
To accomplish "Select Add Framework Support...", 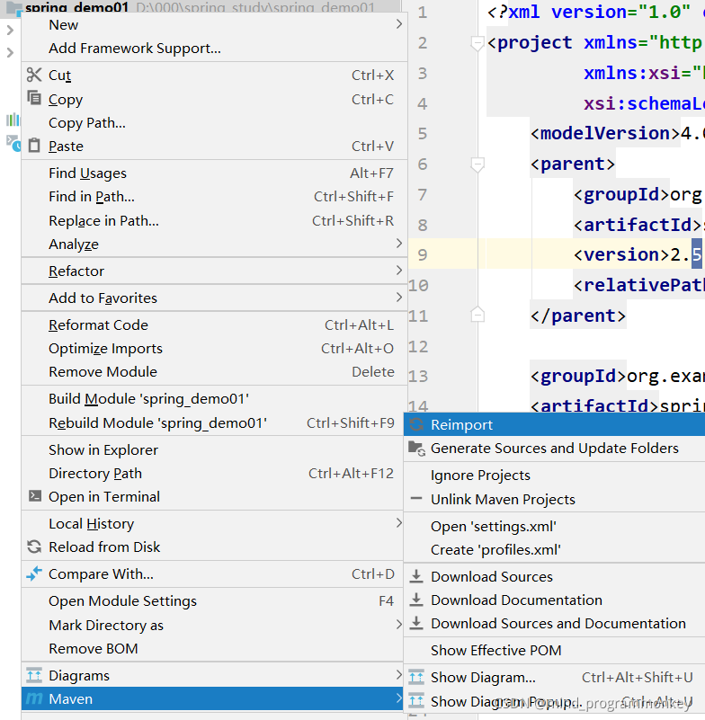I will (214, 49).
